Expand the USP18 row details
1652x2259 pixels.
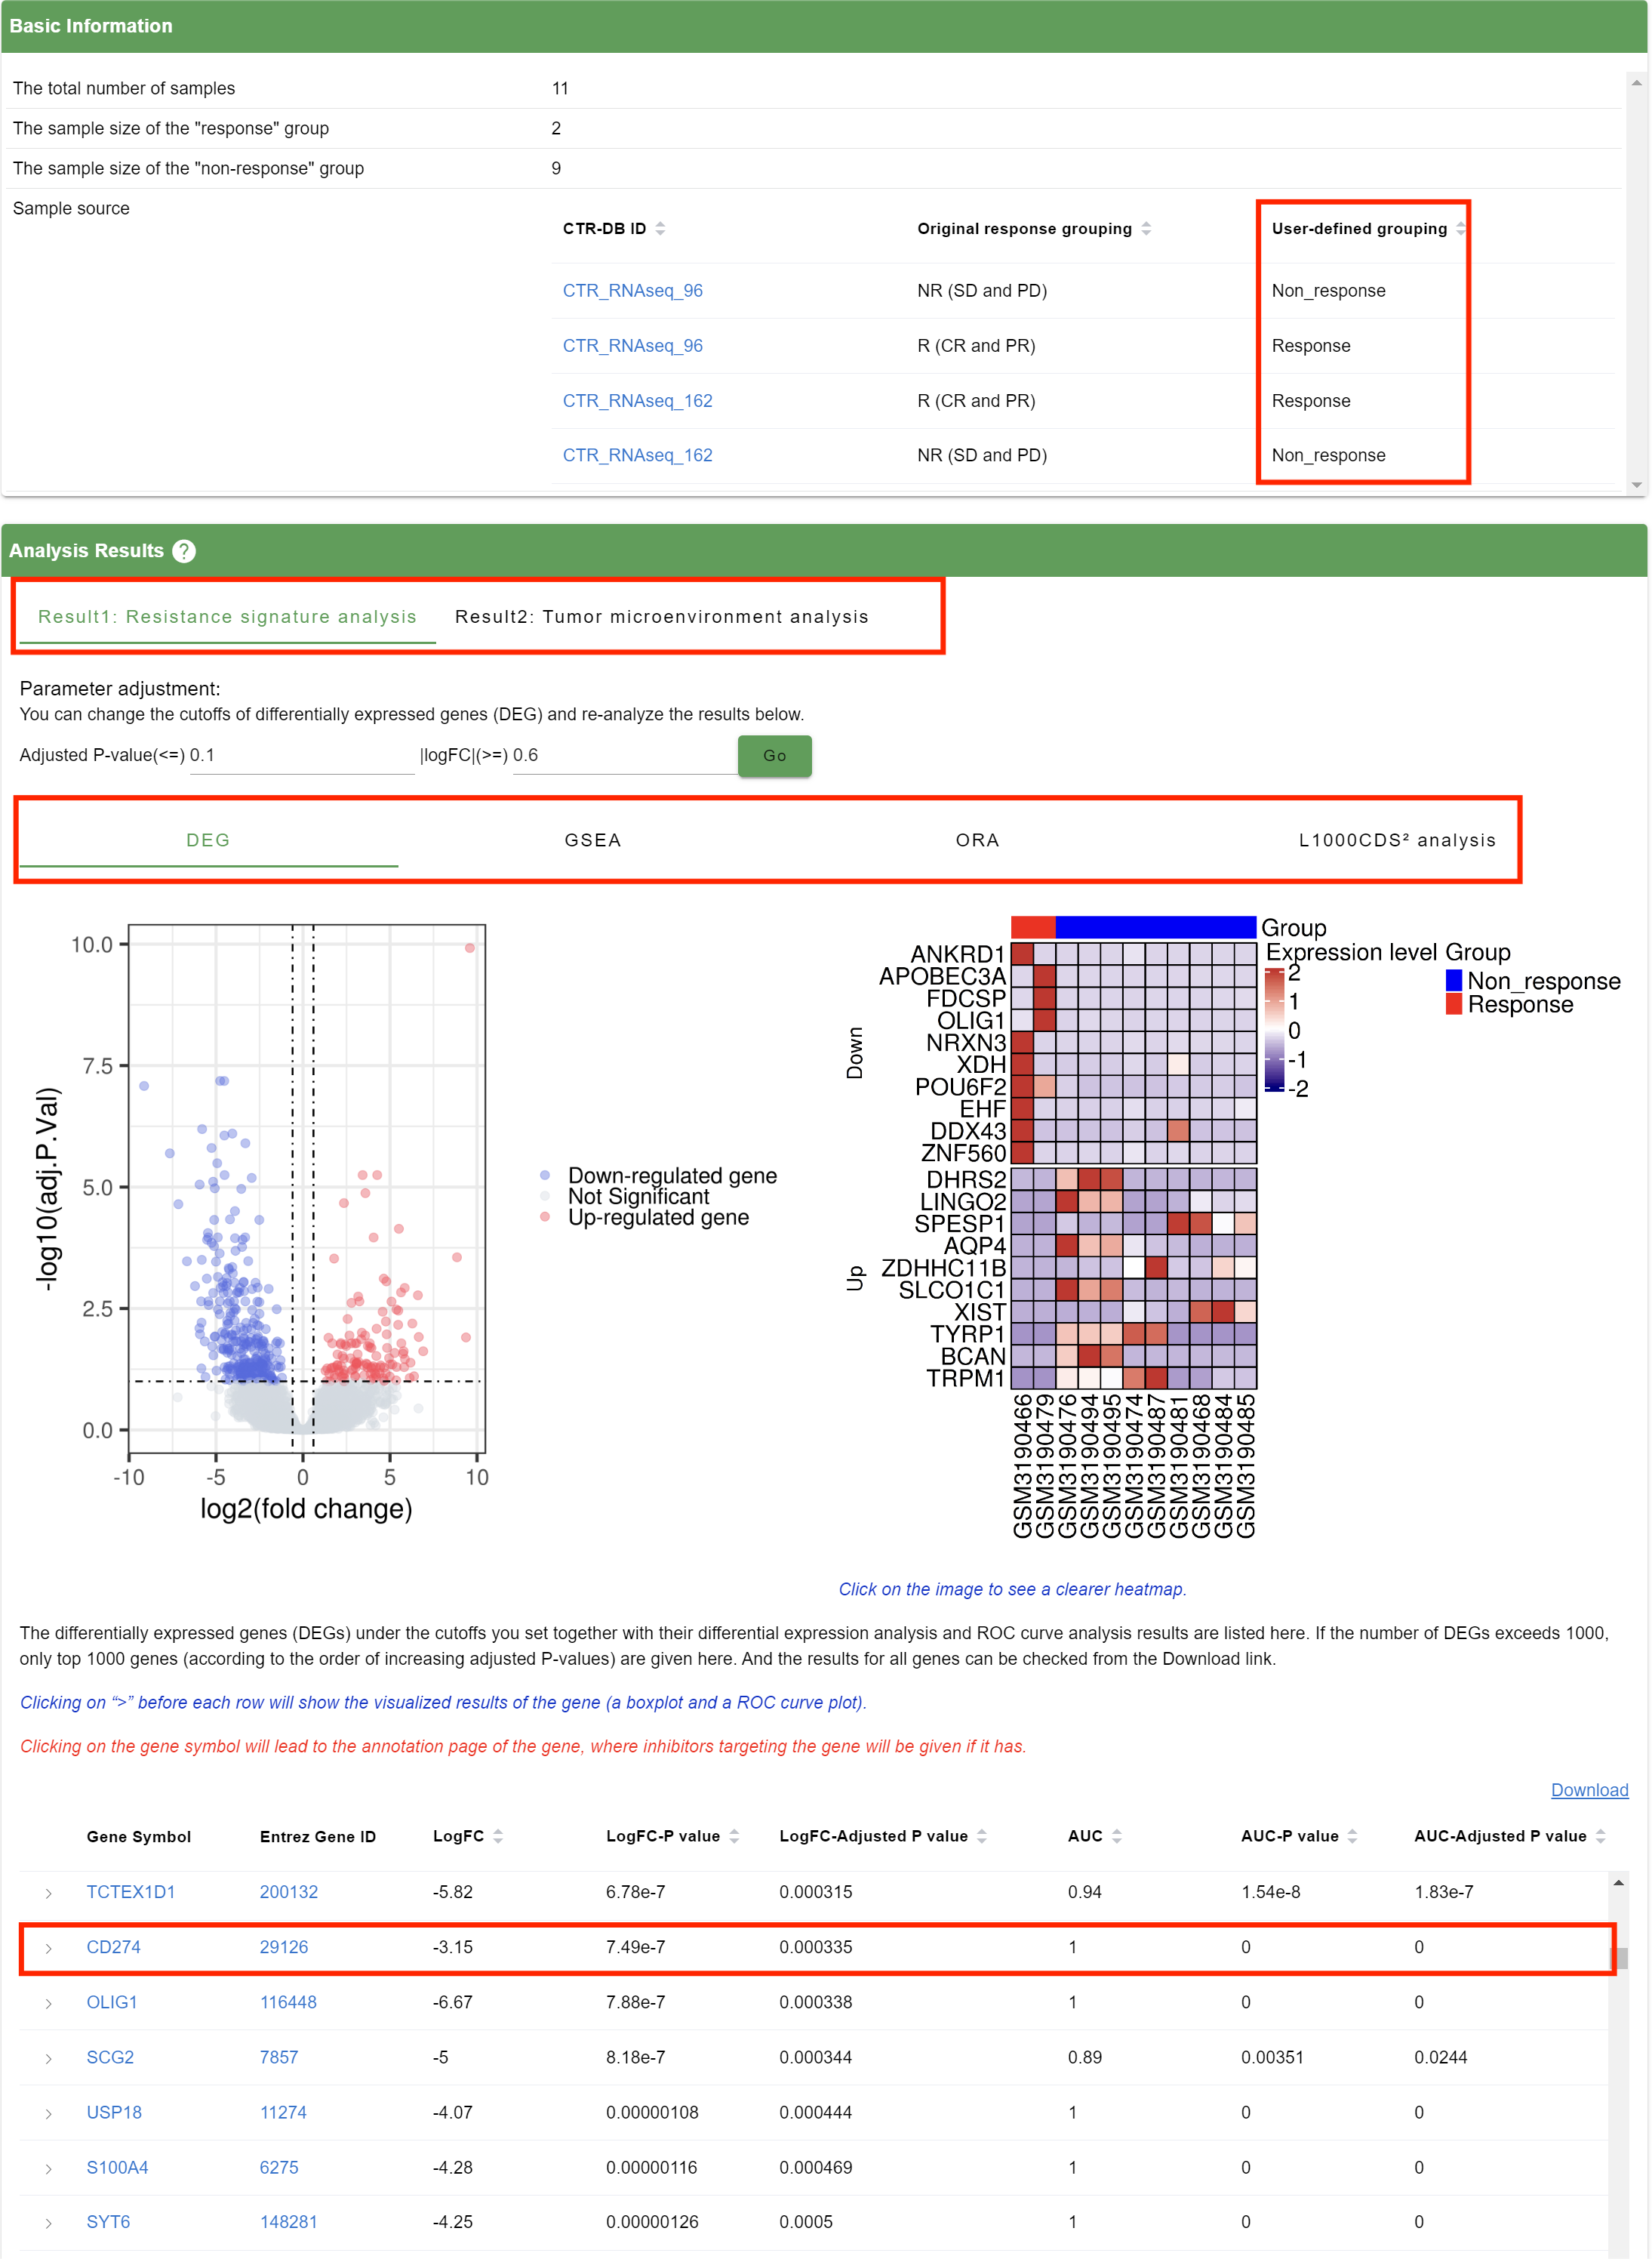[x=48, y=2113]
